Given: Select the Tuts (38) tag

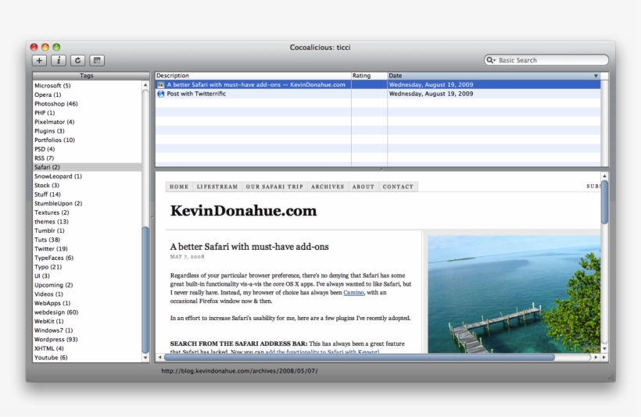Looking at the screenshot, I should click(x=87, y=240).
